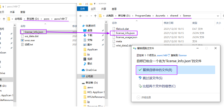This screenshot has width=224, height=112.
Task: Close the 替换或跳过文件 dialog
Action: pos(215,48)
